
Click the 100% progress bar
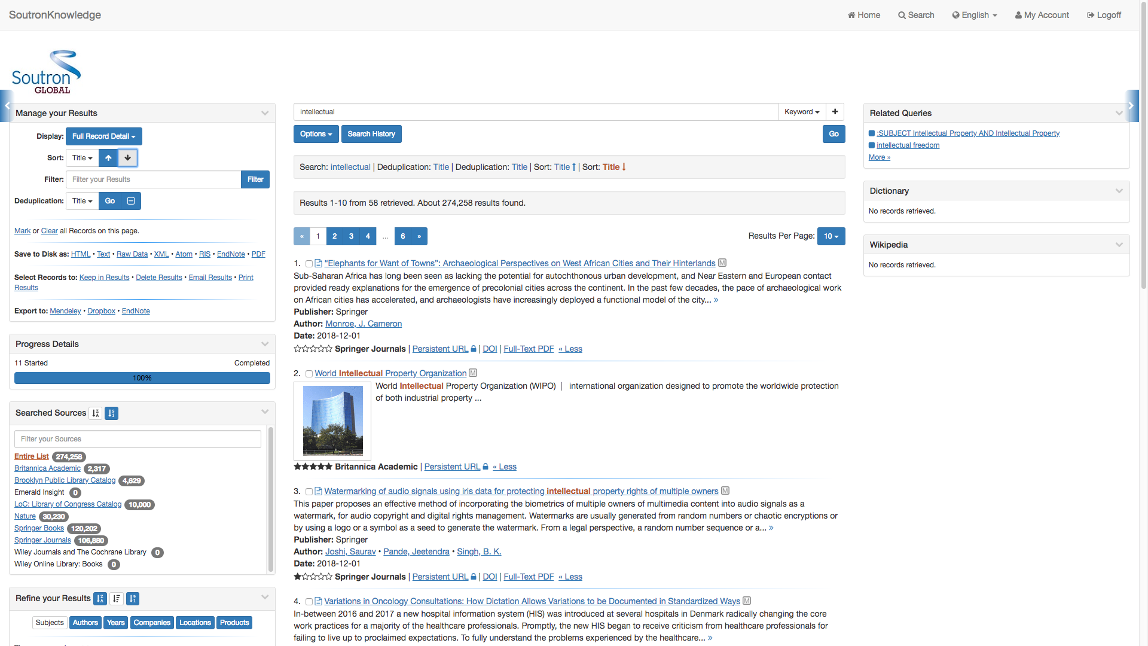142,378
